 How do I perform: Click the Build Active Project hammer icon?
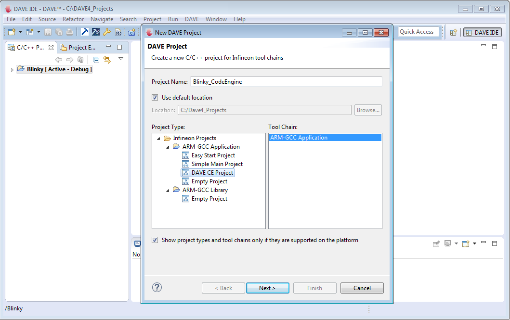coord(85,32)
